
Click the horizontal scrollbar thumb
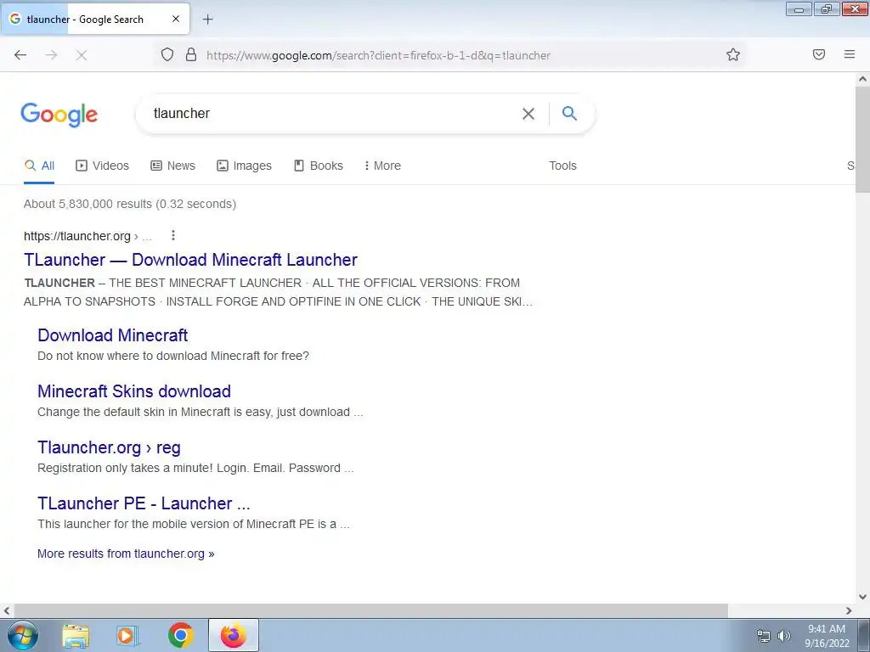[x=370, y=610]
